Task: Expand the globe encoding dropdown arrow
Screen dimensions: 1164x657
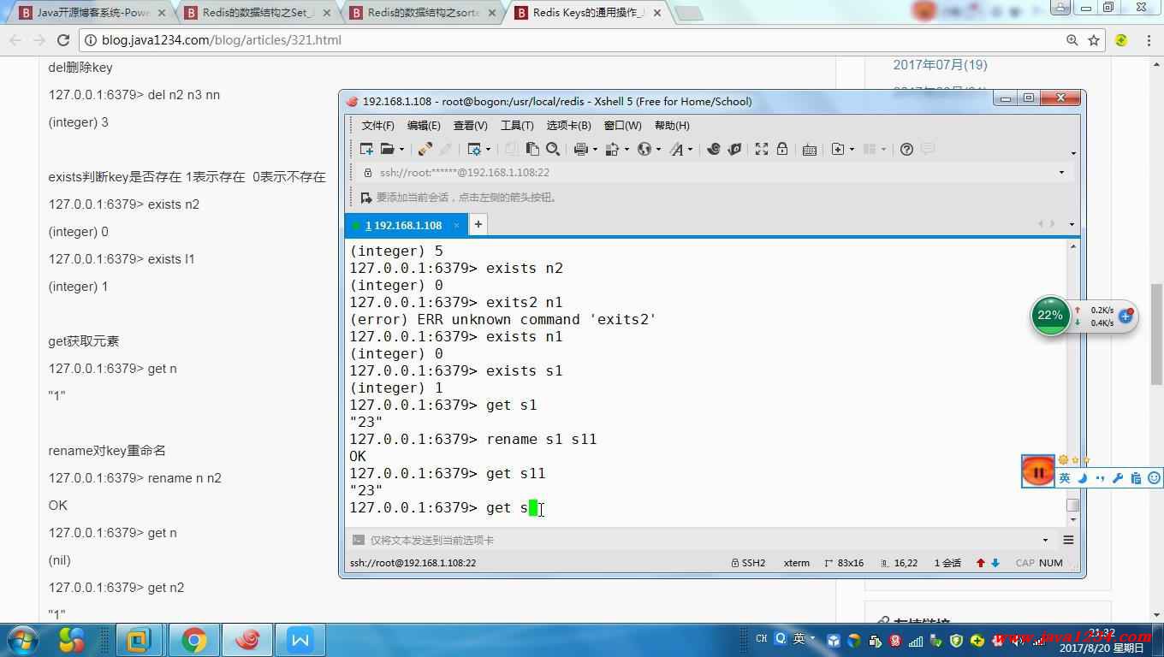Action: [658, 150]
